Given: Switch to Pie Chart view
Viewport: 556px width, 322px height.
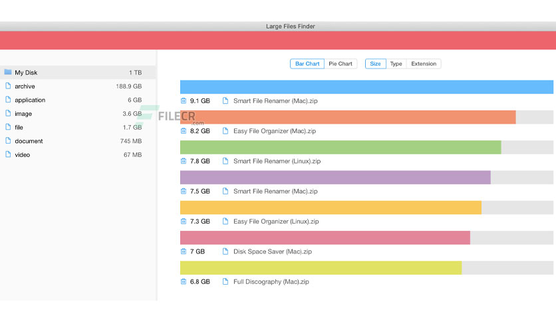Looking at the screenshot, I should pyautogui.click(x=341, y=64).
